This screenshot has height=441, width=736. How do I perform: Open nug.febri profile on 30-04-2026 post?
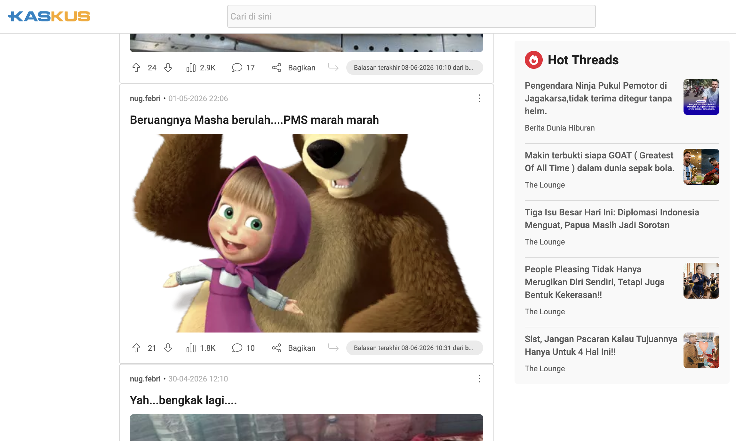point(145,379)
